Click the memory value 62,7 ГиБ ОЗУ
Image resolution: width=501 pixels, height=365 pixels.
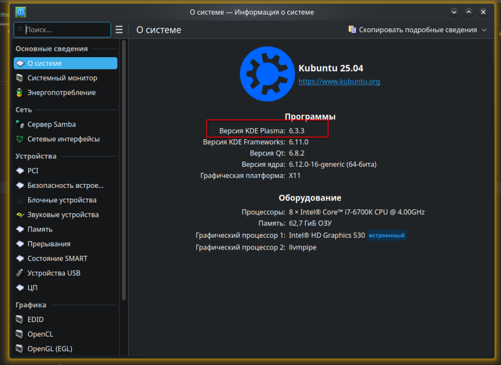point(310,223)
